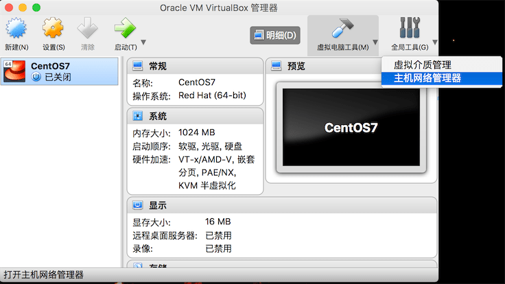Click the 16 MB video memory value
505x284 pixels.
(x=218, y=222)
